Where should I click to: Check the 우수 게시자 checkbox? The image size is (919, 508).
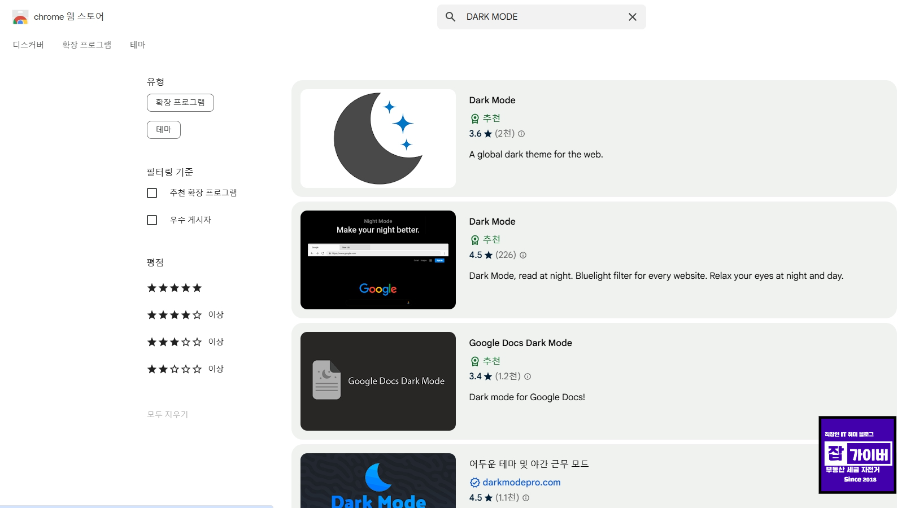tap(152, 220)
